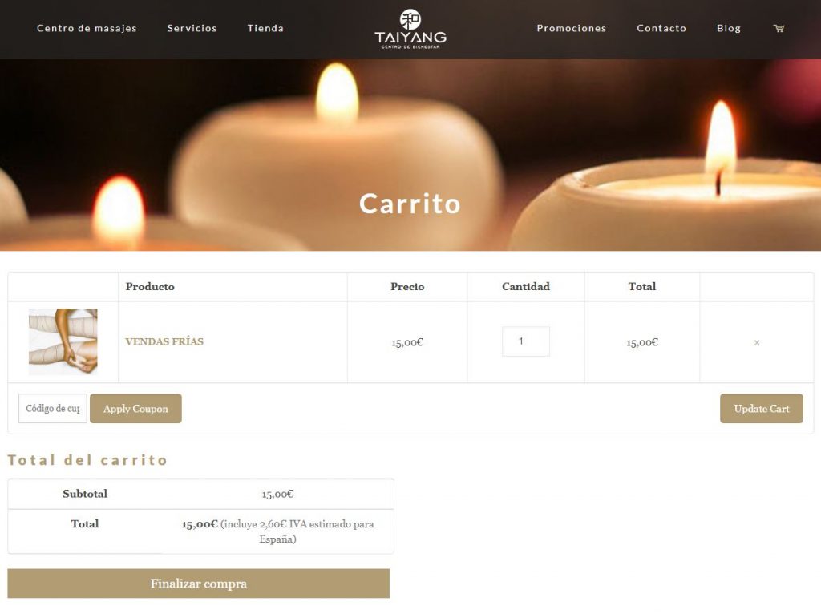Open the VENDAS FRÍAS product thumbnail
Screen dimensions: 821x614
[63, 341]
